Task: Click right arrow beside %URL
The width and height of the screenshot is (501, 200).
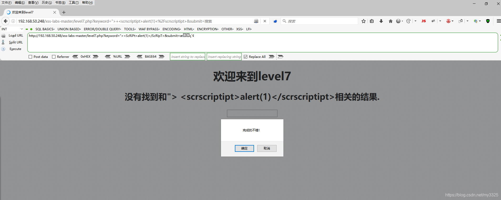Action: [127, 57]
